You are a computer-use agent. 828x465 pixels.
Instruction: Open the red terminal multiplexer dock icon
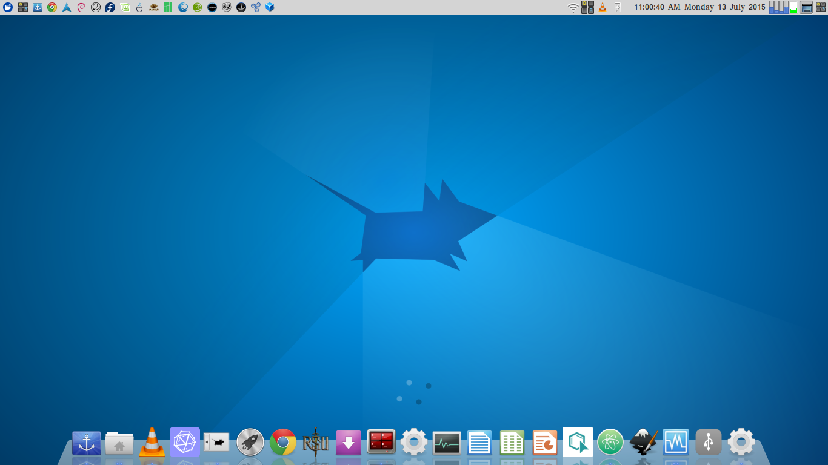(x=381, y=442)
